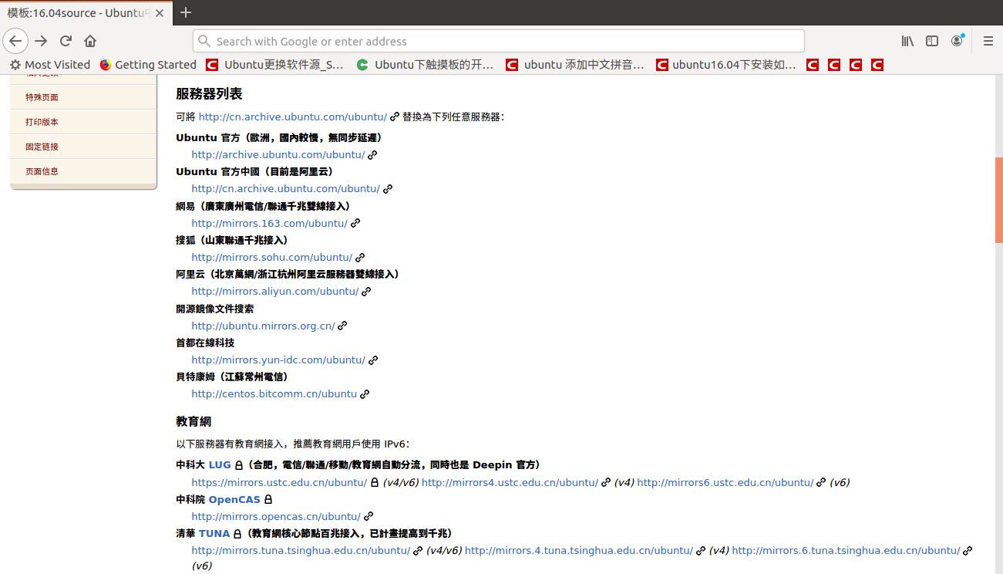Open a new tab

coord(185,12)
